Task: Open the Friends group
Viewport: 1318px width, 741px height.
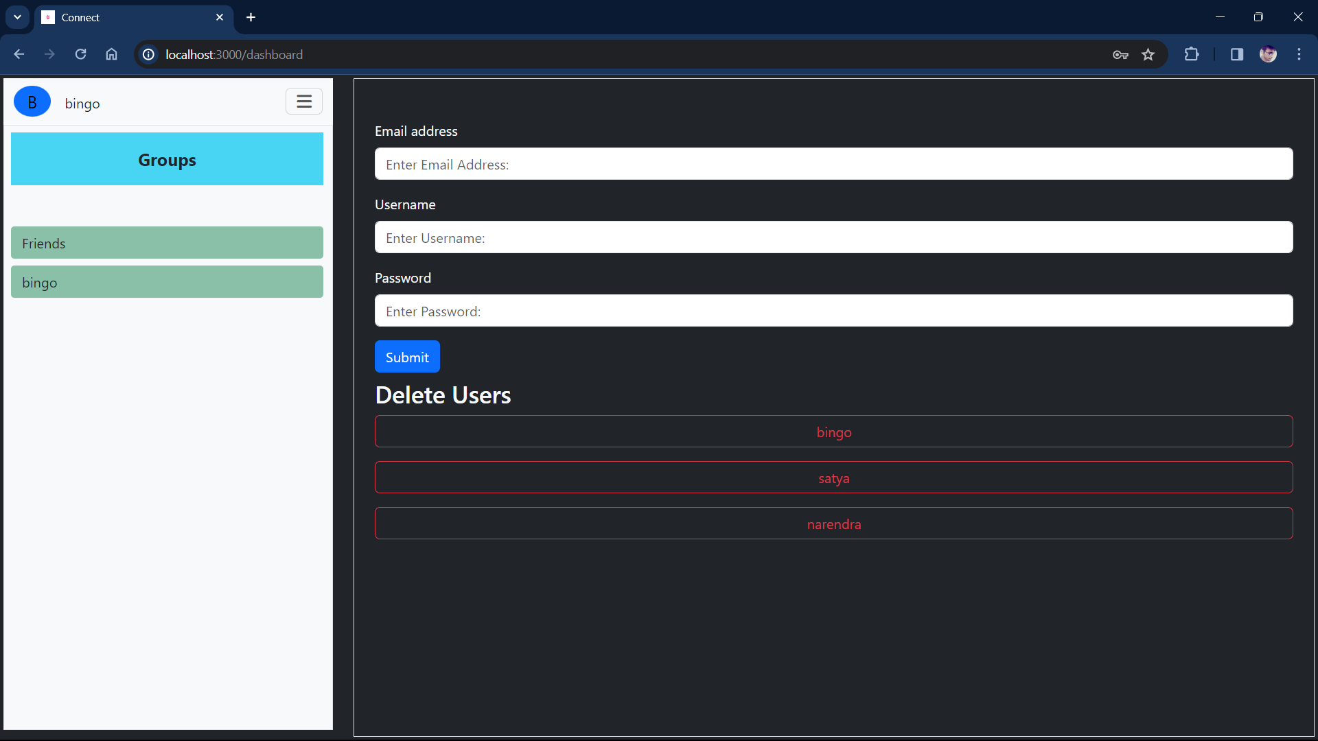Action: (x=167, y=243)
